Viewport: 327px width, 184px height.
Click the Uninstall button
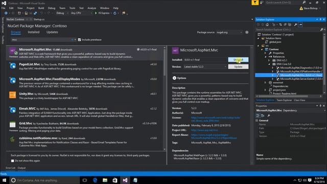click(238, 60)
